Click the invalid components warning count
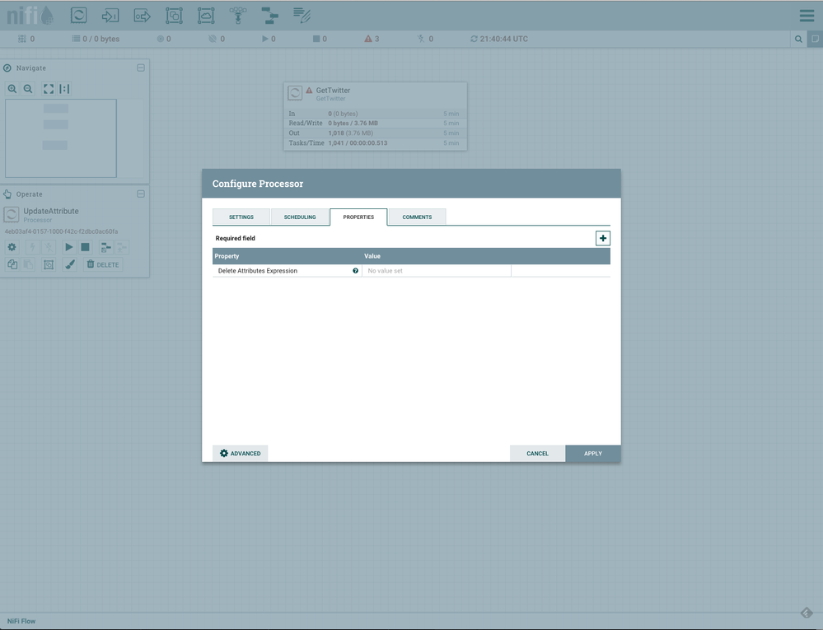The width and height of the screenshot is (823, 630). 372,39
